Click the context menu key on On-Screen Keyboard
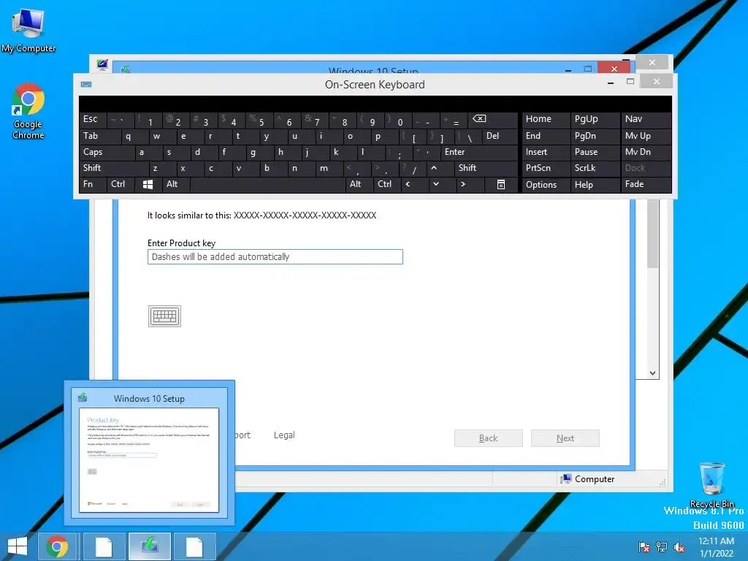The image size is (748, 561). click(500, 185)
